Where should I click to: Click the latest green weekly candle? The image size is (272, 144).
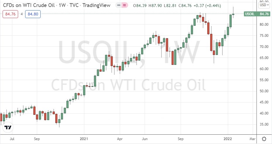233,14
